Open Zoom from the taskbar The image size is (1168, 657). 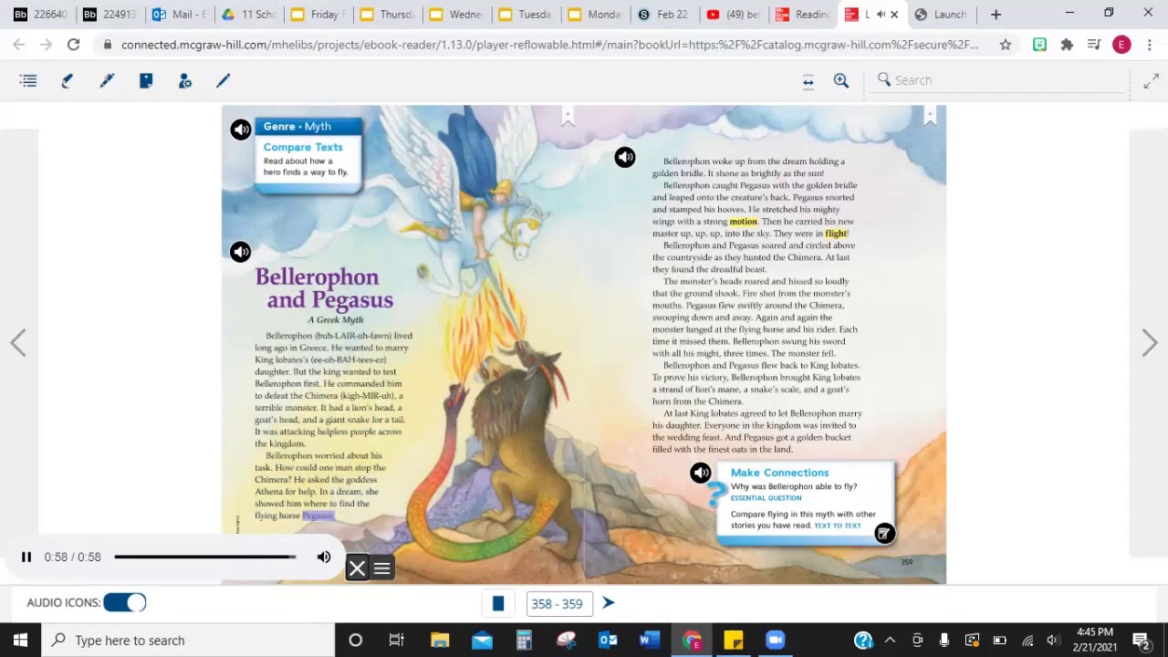pyautogui.click(x=775, y=640)
